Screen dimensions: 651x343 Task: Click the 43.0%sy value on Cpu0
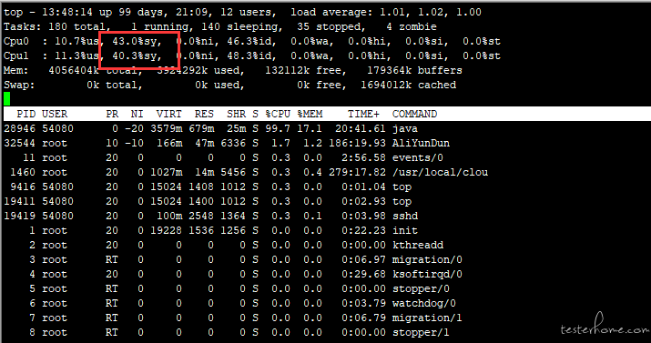(137, 42)
